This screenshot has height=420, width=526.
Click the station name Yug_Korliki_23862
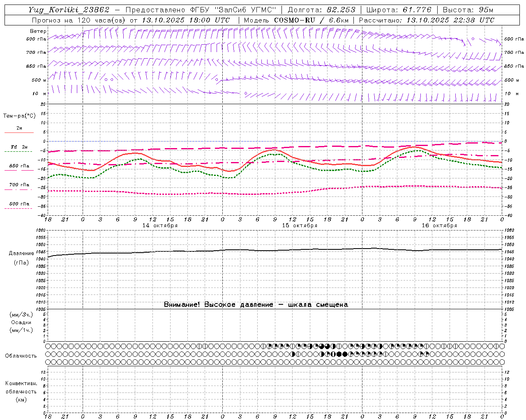69,10
